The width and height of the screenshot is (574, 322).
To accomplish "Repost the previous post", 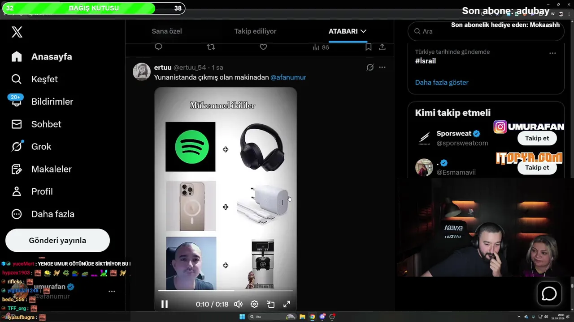I will tap(211, 47).
